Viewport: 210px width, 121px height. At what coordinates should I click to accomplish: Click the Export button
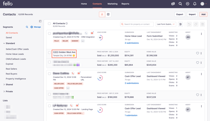tap(179, 14)
